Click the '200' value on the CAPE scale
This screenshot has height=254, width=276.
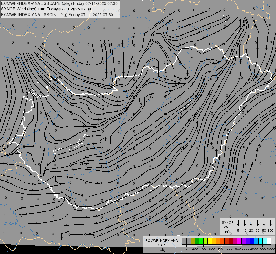pyautogui.click(x=195, y=249)
